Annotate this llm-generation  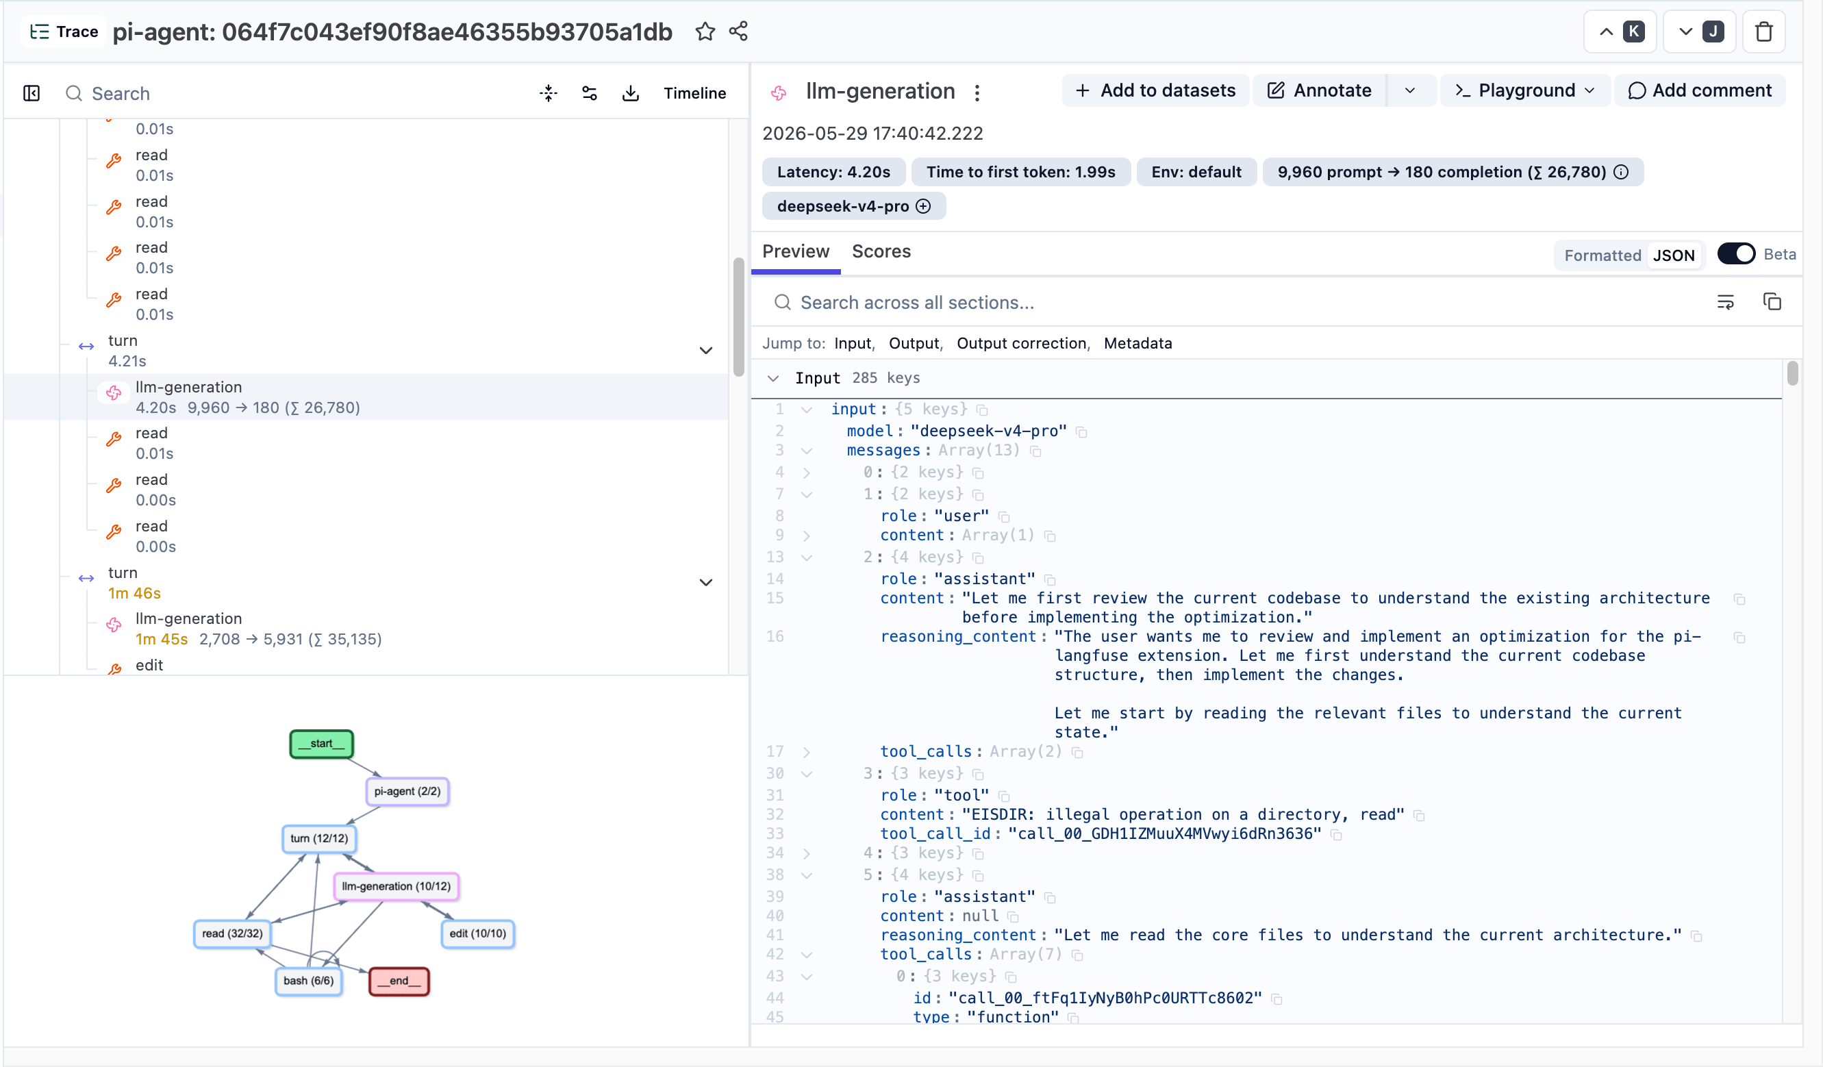[1320, 90]
